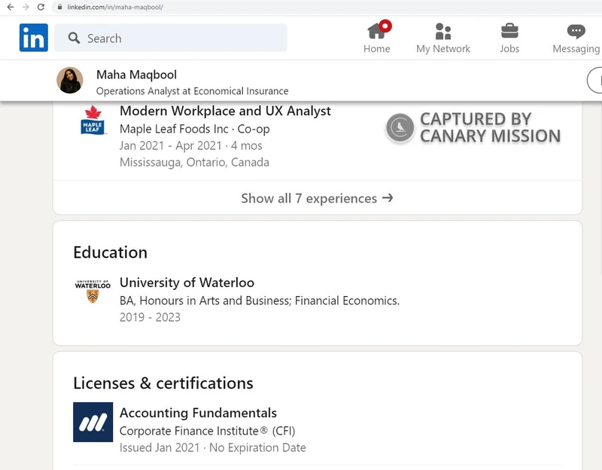This screenshot has width=602, height=470.
Task: Click the Maple Leaf Foods company logo
Action: [x=93, y=124]
